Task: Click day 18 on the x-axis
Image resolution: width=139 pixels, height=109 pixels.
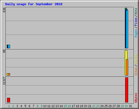Action: click(x=77, y=106)
